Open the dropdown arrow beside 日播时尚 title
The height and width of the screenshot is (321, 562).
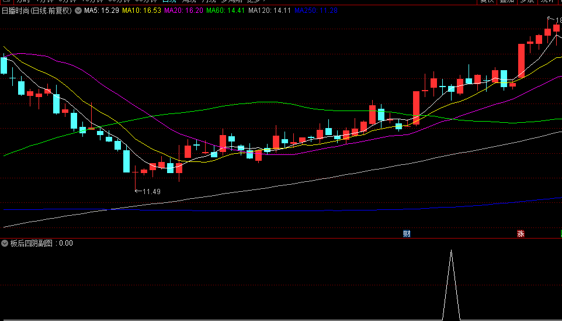78,11
